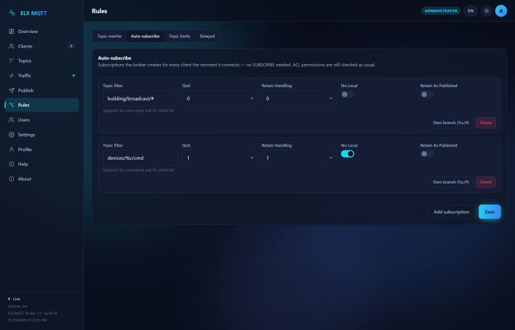This screenshot has width=515, height=330.
Task: Go to Traffic in the sidebar
Action: click(42, 75)
